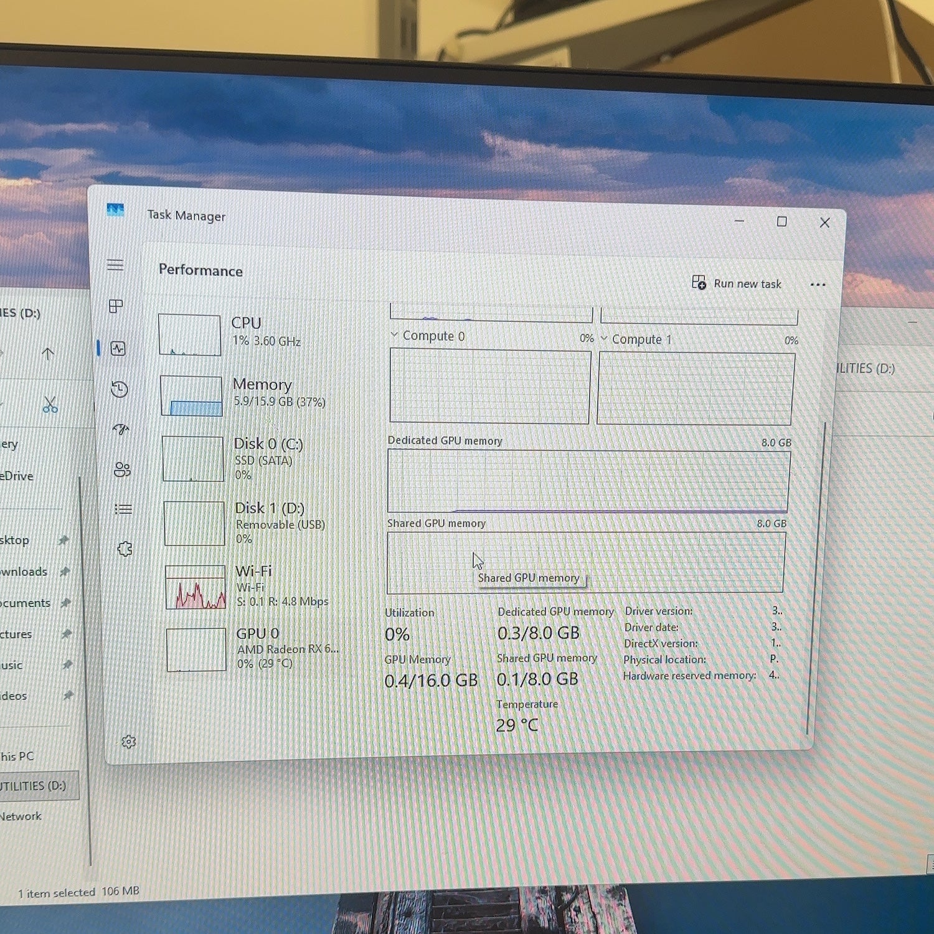
Task: Open Music in File Explorer quick access
Action: [x=11, y=665]
